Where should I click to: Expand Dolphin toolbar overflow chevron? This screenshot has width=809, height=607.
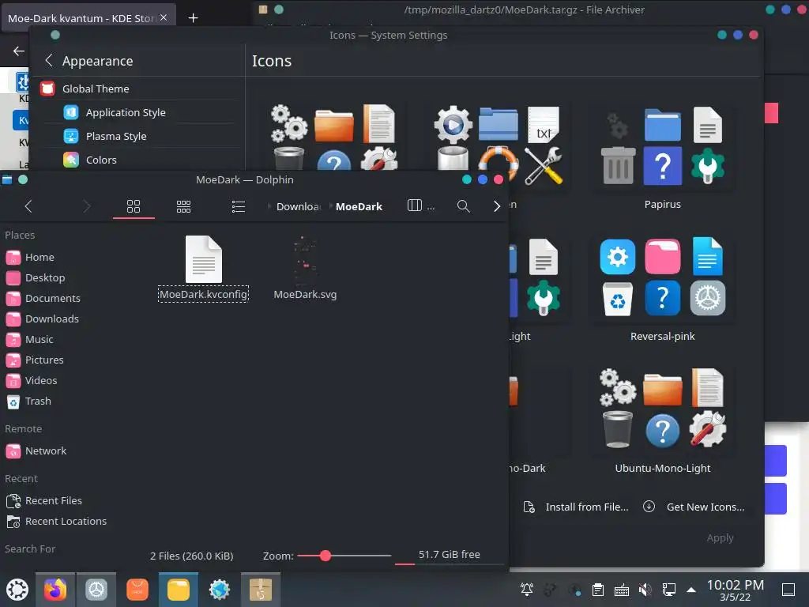(496, 206)
